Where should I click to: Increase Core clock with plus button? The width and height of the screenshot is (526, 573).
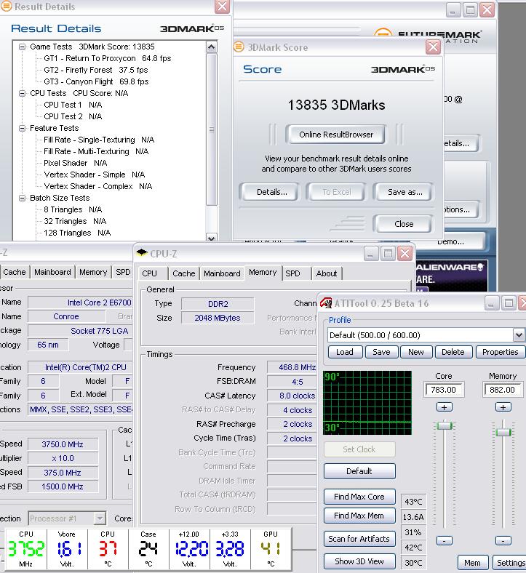444,406
